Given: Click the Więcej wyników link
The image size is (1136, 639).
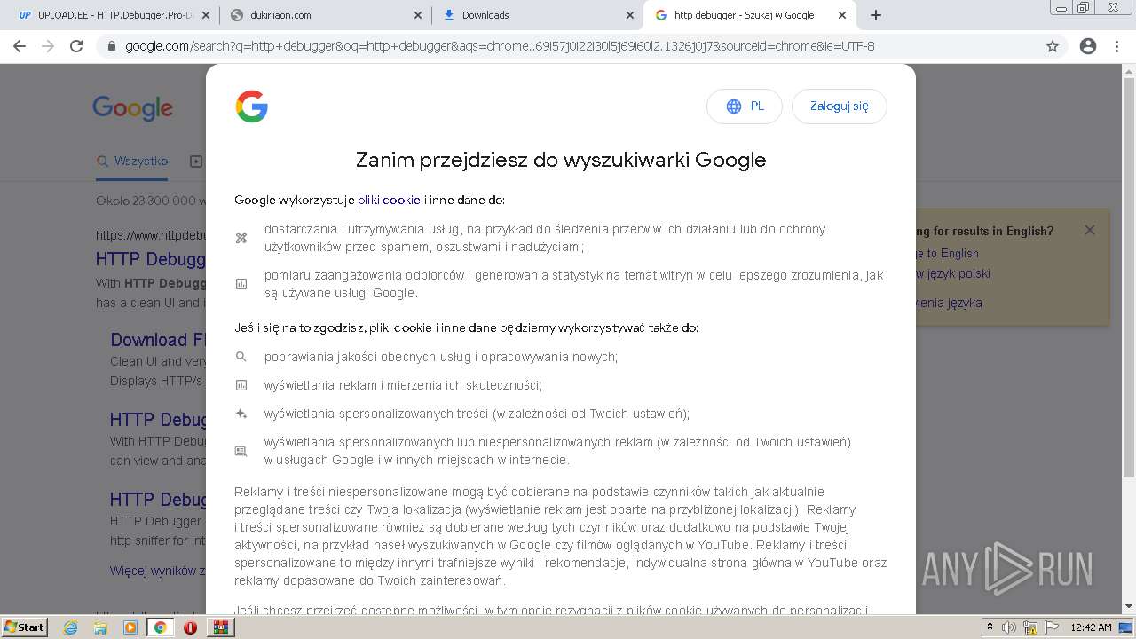Looking at the screenshot, I should 158,571.
